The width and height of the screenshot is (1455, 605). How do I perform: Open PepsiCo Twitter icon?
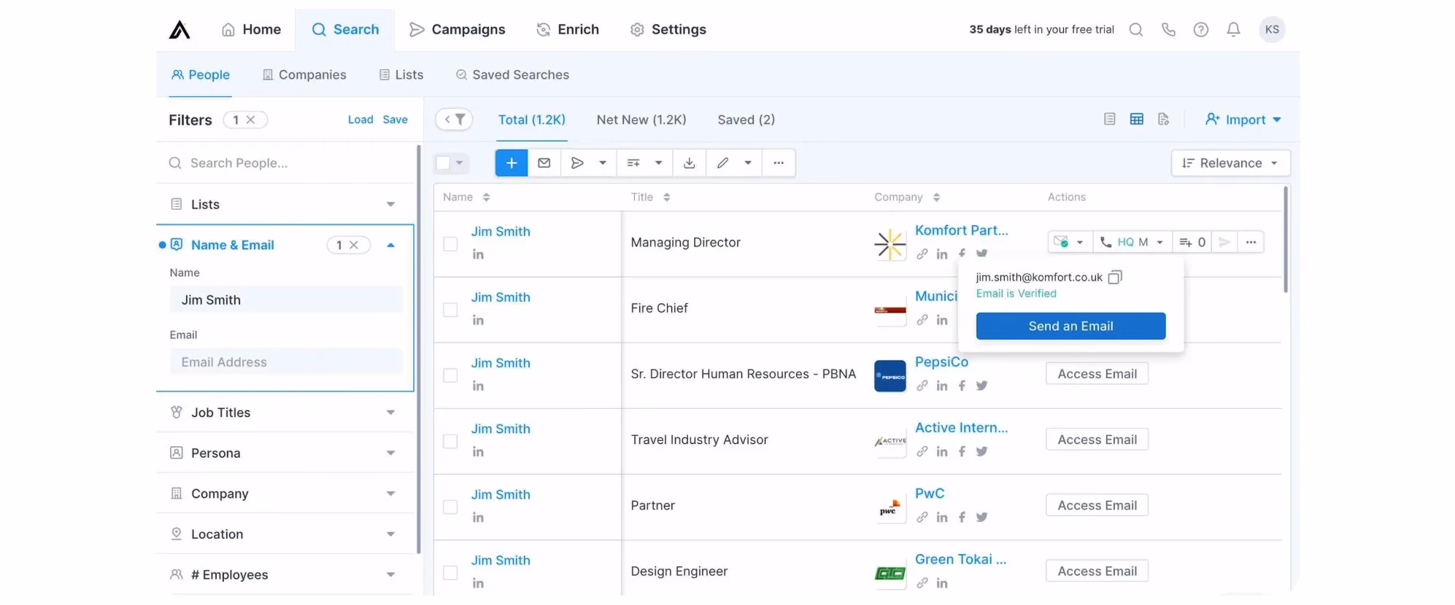981,386
